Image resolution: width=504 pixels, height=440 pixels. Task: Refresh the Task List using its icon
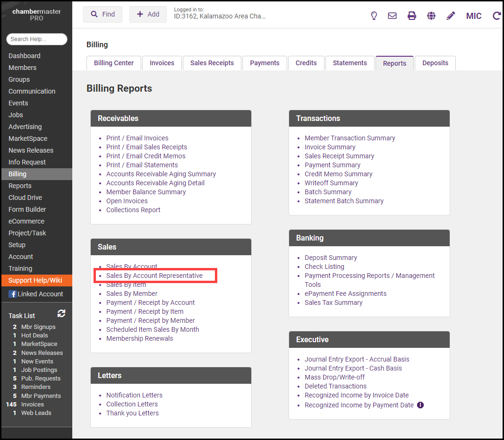click(61, 313)
